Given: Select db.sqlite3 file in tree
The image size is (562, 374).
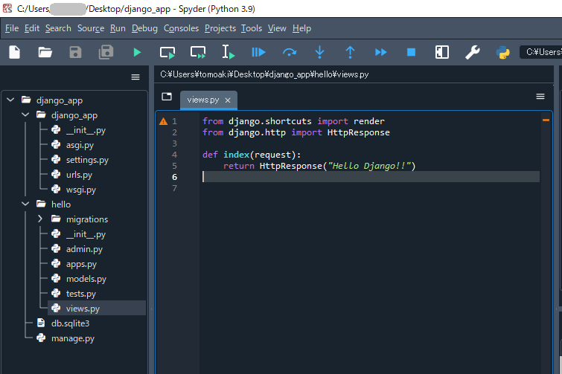Looking at the screenshot, I should [x=70, y=323].
